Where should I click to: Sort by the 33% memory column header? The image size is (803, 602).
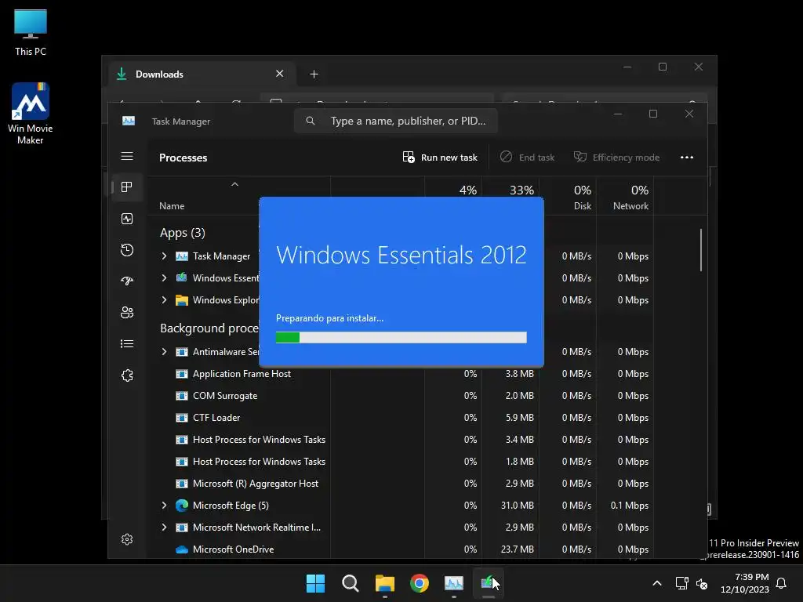(521, 190)
